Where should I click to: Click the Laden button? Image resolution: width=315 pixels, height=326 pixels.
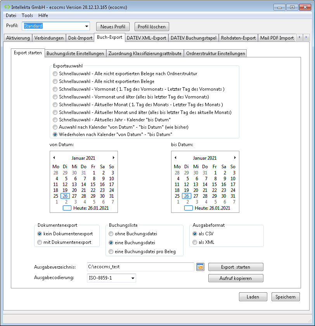[253, 297]
